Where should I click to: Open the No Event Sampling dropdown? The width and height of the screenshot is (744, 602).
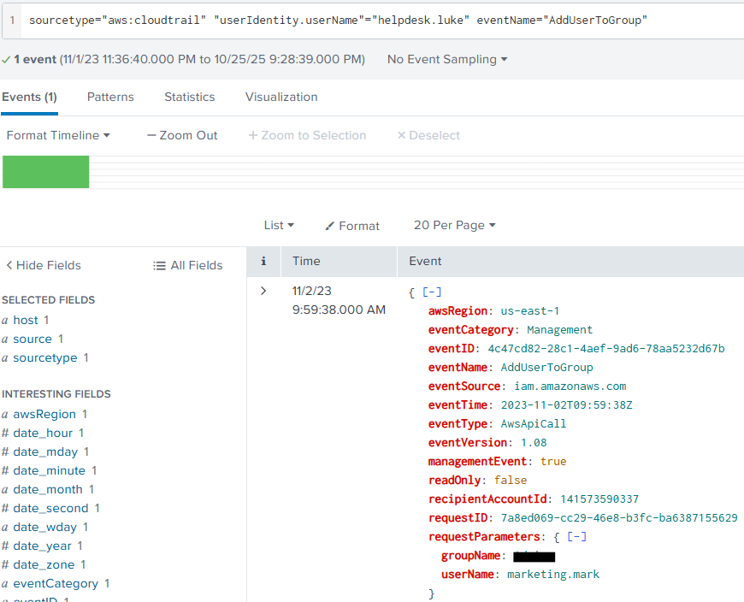coord(446,59)
